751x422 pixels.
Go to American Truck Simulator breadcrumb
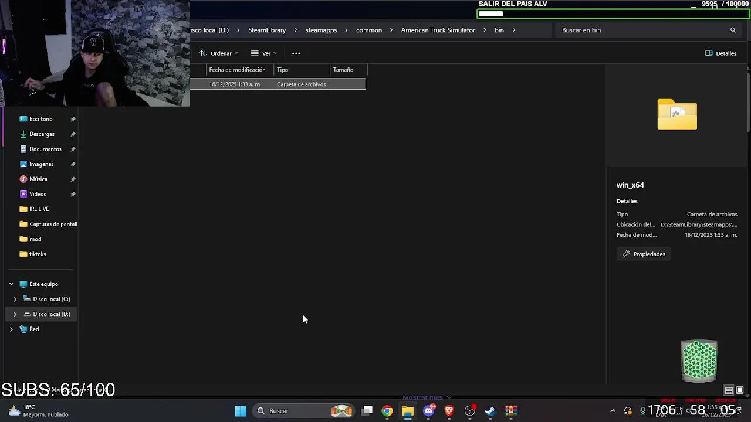tap(438, 30)
